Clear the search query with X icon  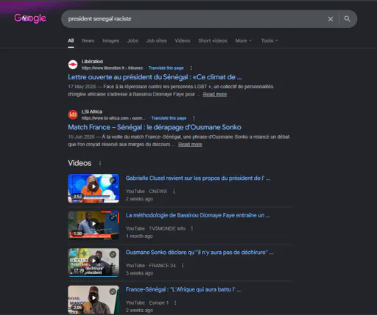[331, 19]
